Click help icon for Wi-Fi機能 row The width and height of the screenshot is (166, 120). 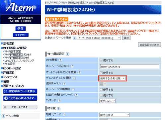coord(60,60)
